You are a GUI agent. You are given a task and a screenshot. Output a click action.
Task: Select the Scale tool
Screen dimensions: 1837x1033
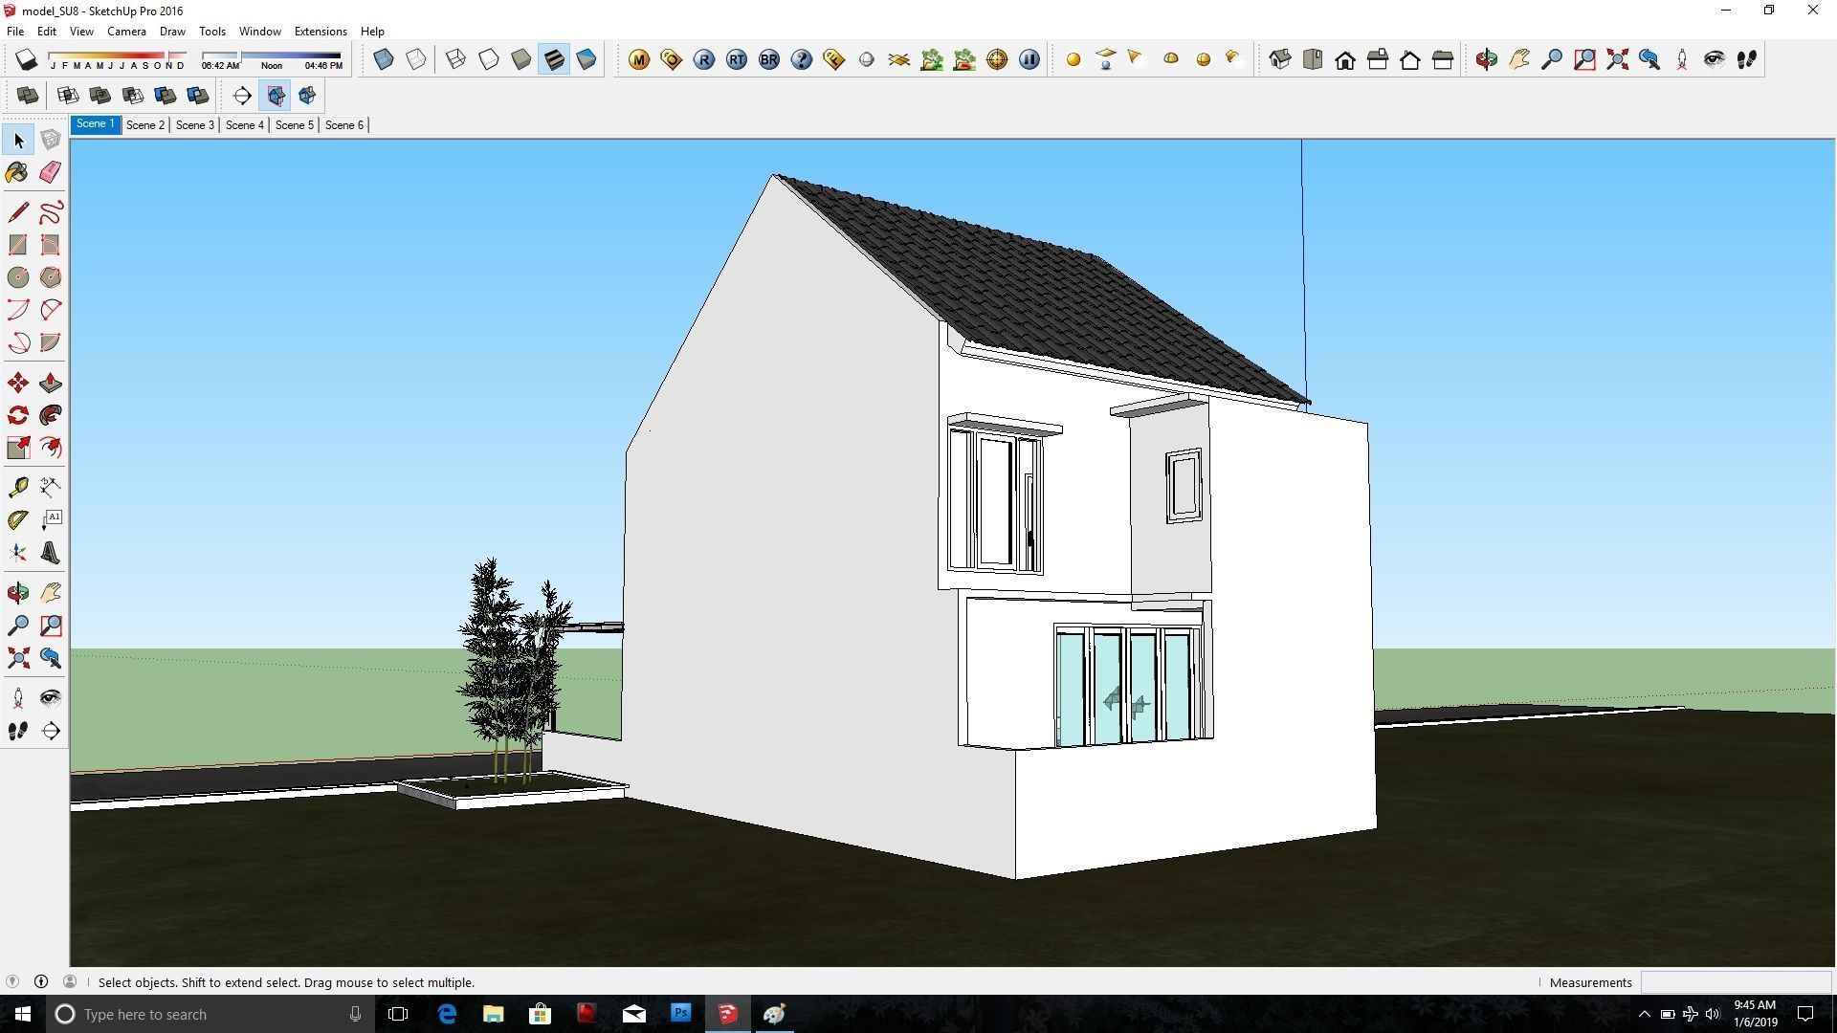pos(17,448)
